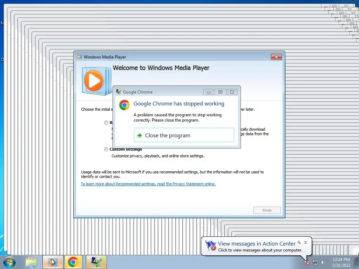Image resolution: width=359 pixels, height=269 pixels.
Task: Click the Chrome logo in error dialog
Action: pyautogui.click(x=124, y=105)
